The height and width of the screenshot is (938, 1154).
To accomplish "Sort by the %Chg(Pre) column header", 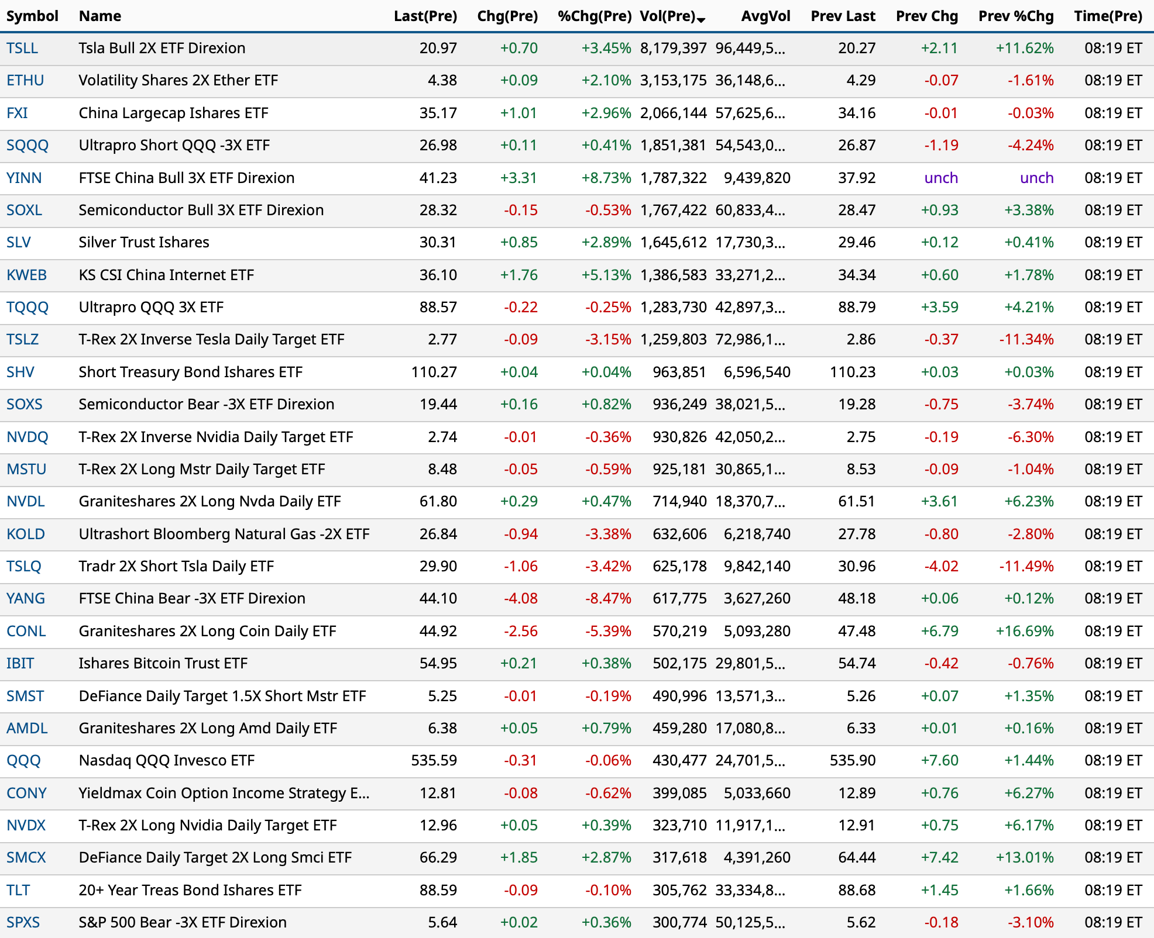I will [594, 16].
